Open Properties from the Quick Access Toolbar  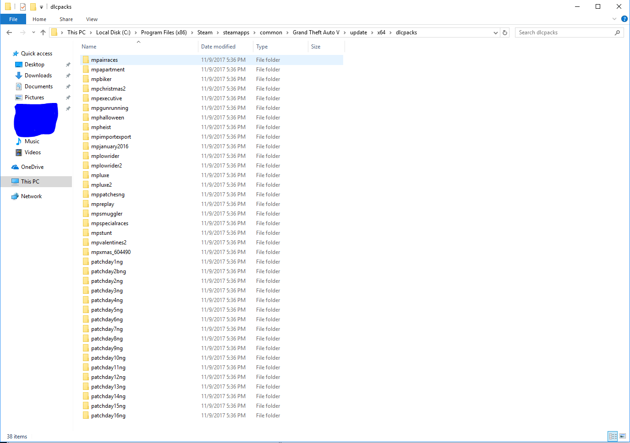click(x=22, y=6)
